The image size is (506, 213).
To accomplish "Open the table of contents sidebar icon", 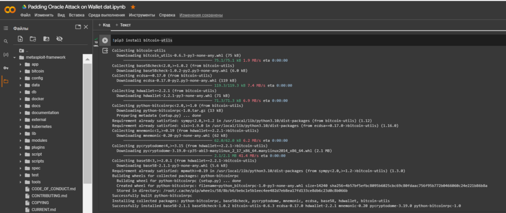I will tap(6, 28).
